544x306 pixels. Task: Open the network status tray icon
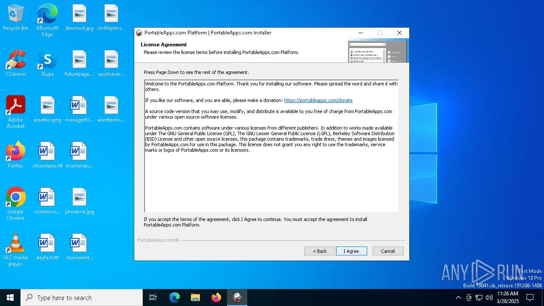pos(479,297)
